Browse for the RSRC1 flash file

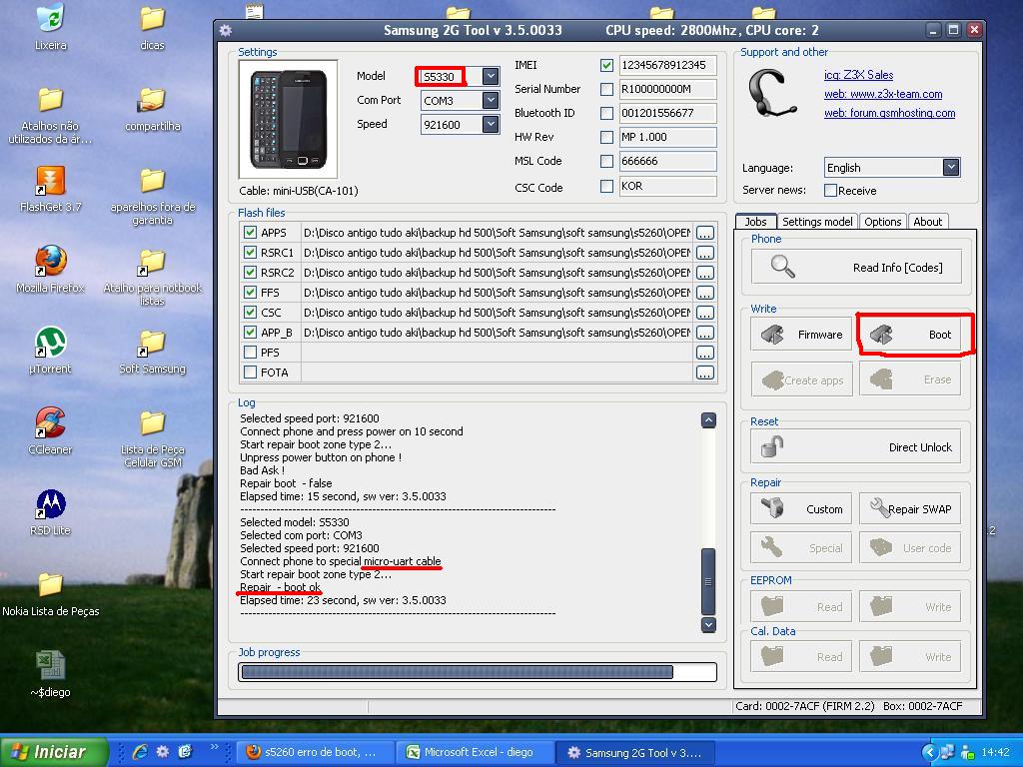(704, 253)
